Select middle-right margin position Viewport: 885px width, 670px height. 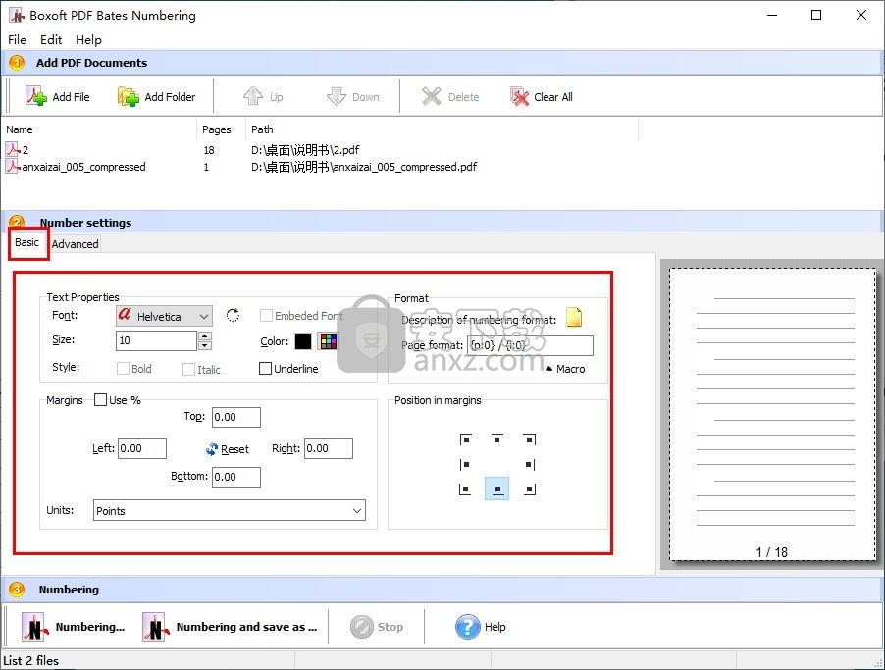[x=530, y=464]
